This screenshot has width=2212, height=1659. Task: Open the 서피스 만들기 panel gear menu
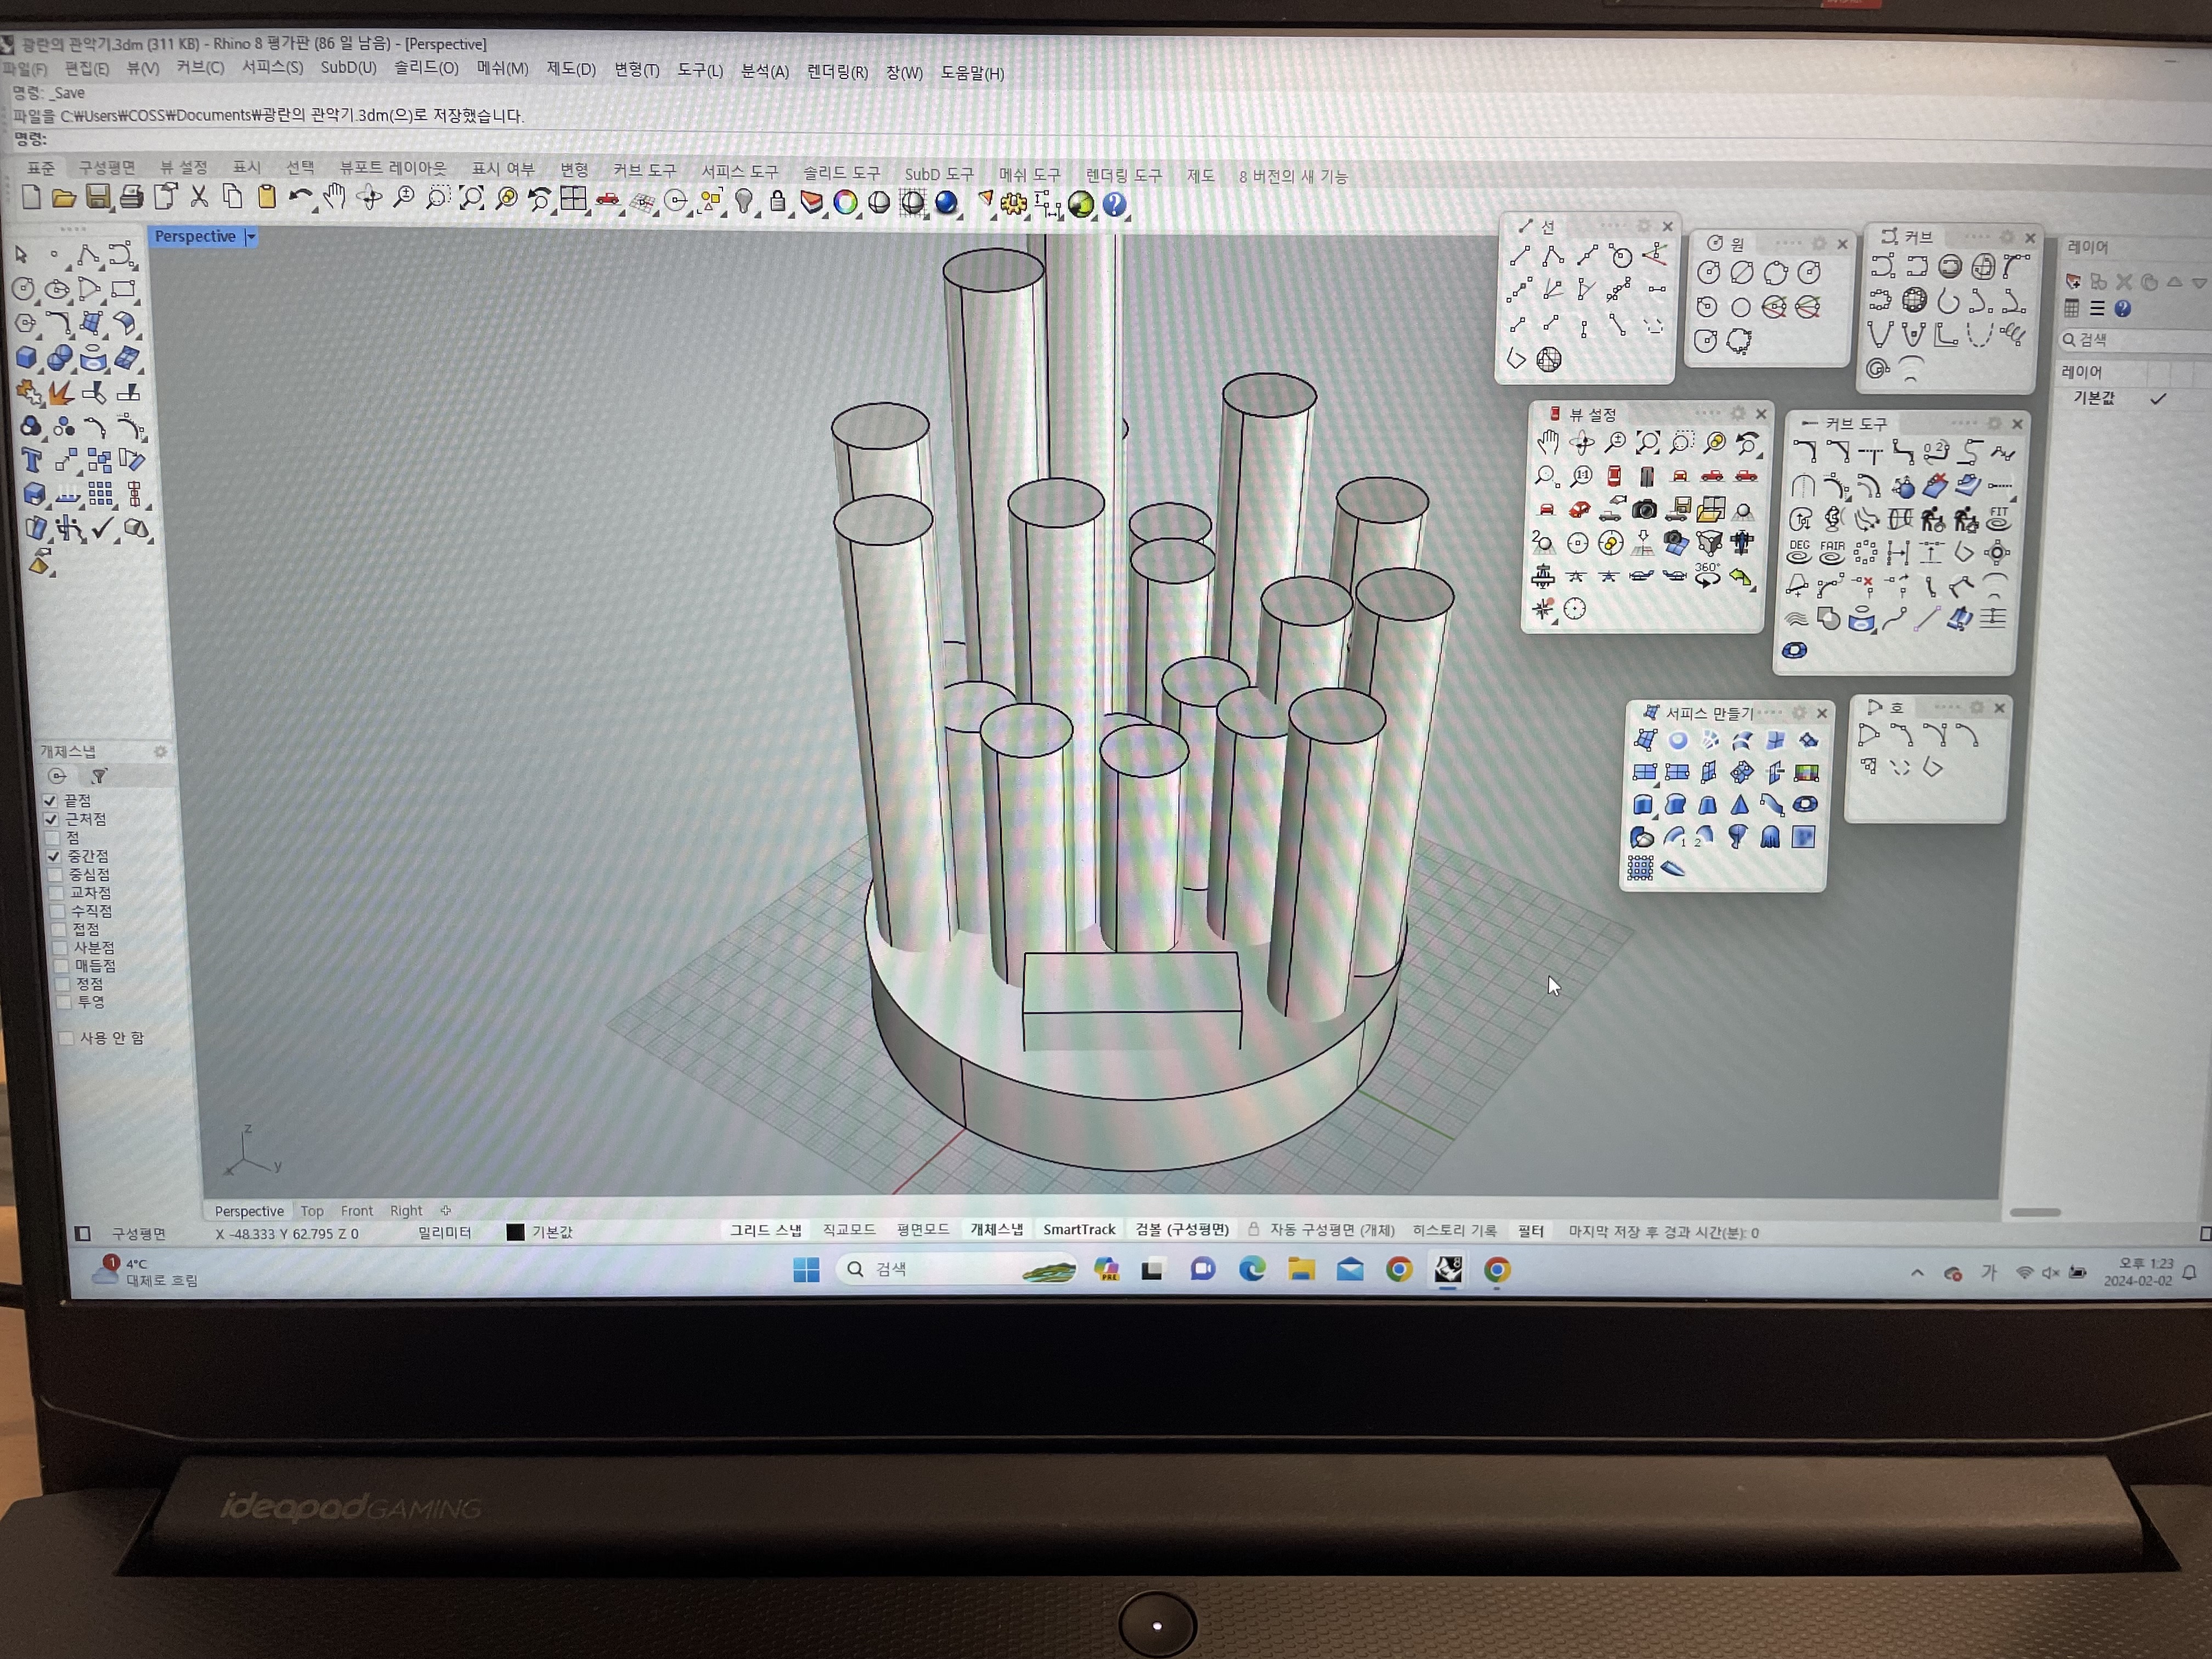[1798, 712]
